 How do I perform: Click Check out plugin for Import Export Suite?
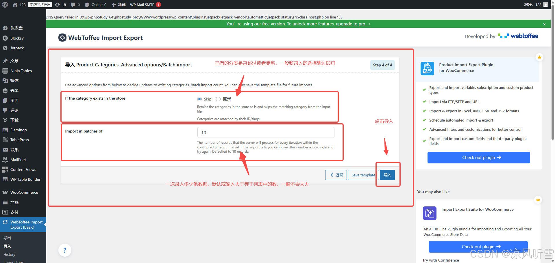tap(478, 247)
